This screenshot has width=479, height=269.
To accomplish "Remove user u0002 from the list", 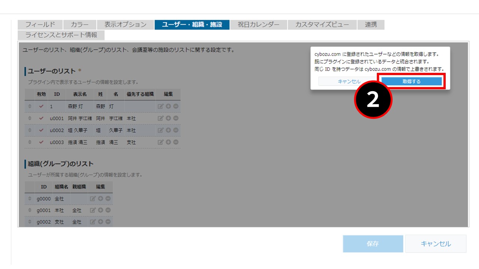I will click(x=176, y=130).
